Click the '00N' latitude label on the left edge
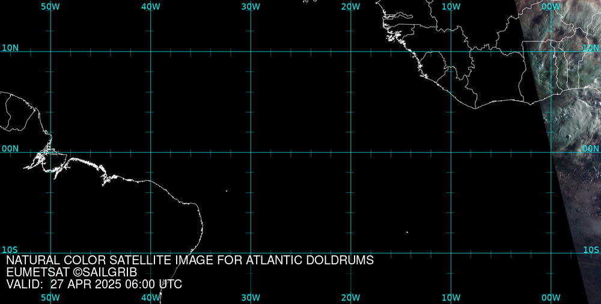 tap(10, 149)
